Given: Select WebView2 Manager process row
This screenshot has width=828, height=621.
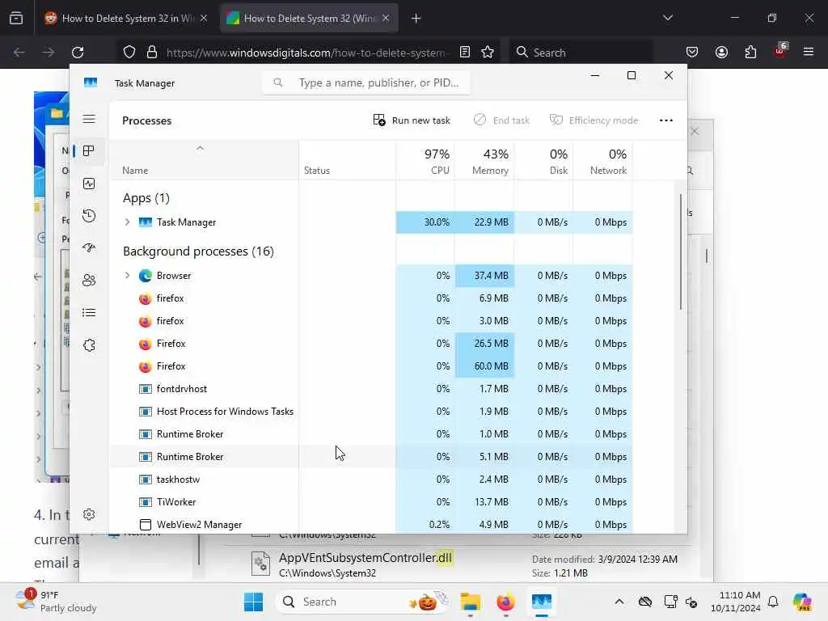Looking at the screenshot, I should 371,524.
